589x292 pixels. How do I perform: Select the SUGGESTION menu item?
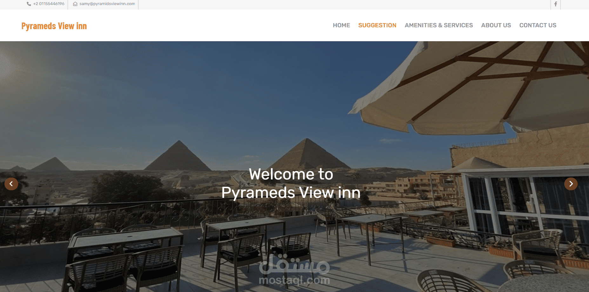pyautogui.click(x=377, y=25)
